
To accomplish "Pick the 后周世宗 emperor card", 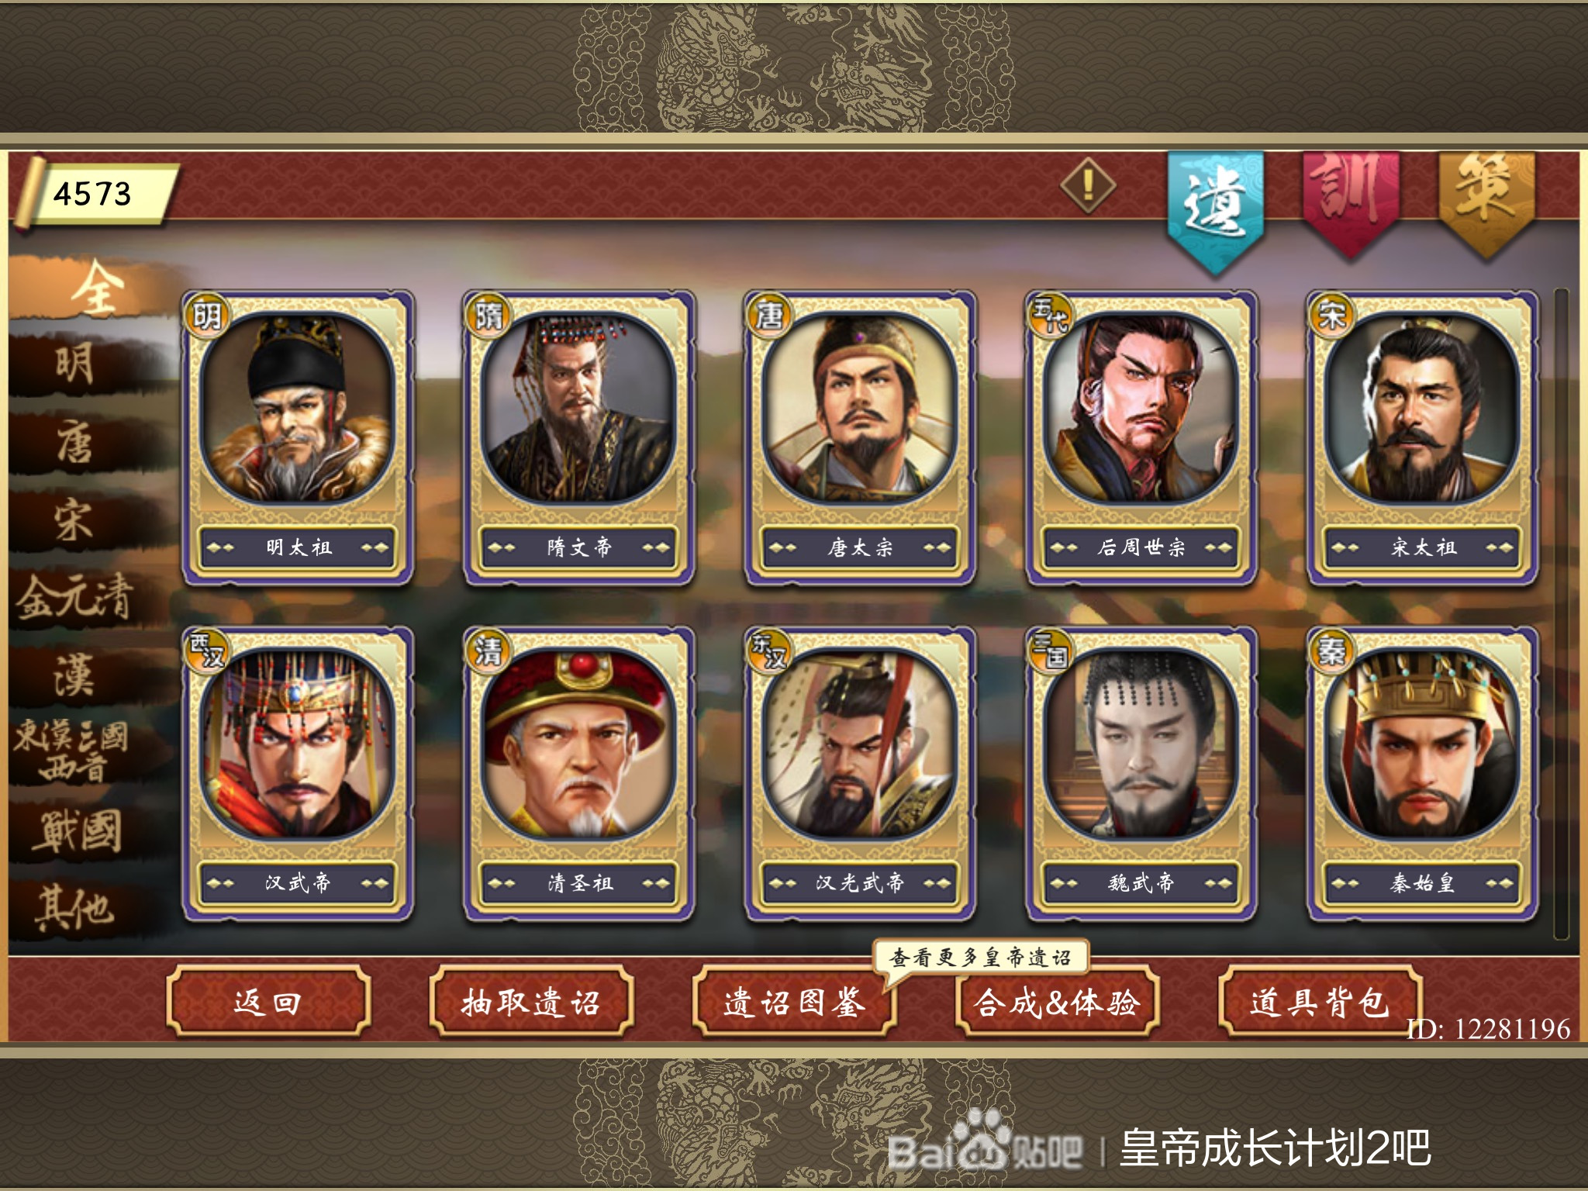I will 1141,438.
